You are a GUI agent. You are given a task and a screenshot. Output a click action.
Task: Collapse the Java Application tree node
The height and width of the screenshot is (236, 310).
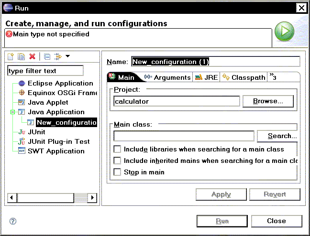(12, 112)
